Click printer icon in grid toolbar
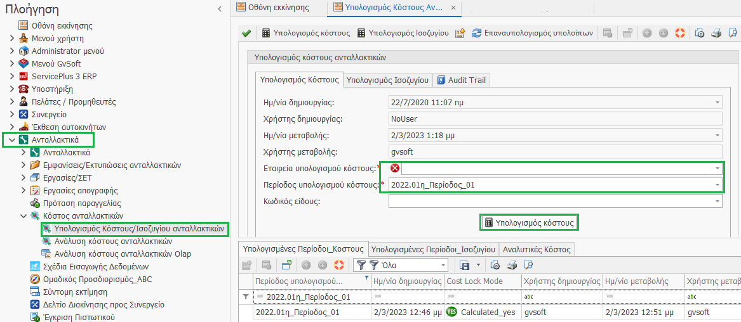The width and height of the screenshot is (741, 322). [x=512, y=265]
